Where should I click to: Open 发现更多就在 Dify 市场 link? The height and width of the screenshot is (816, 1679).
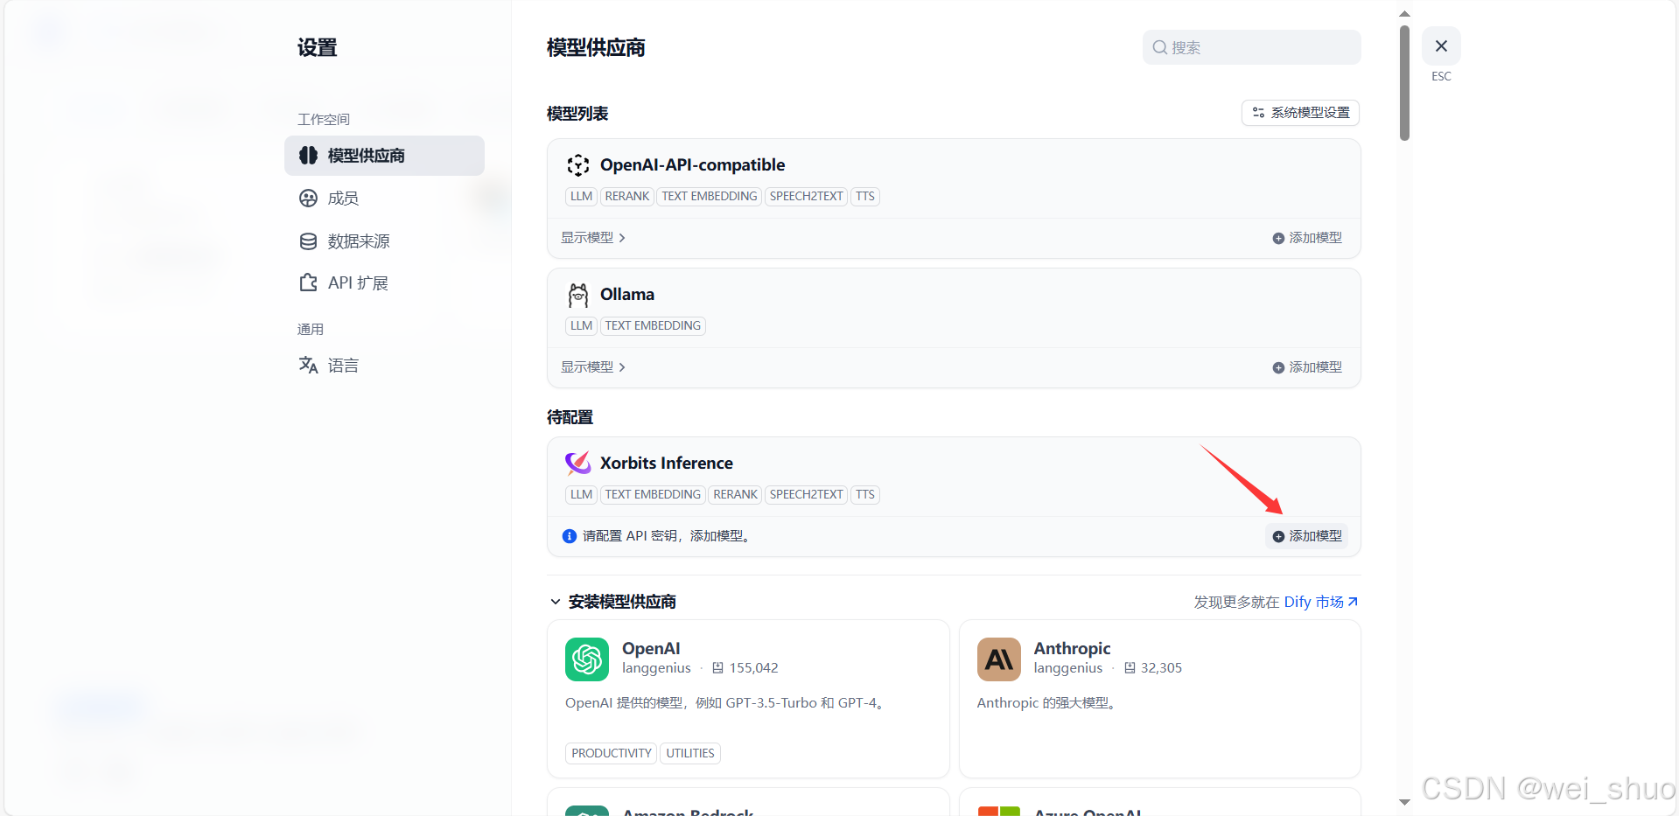pos(1276,602)
